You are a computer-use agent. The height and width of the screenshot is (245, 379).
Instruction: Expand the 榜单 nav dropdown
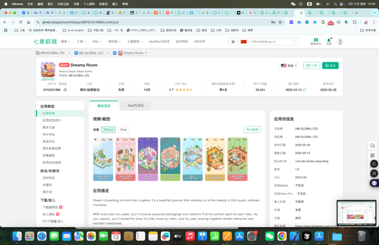[x=65, y=42]
